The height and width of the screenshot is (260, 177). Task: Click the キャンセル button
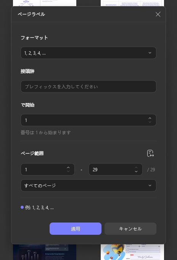coord(130,229)
